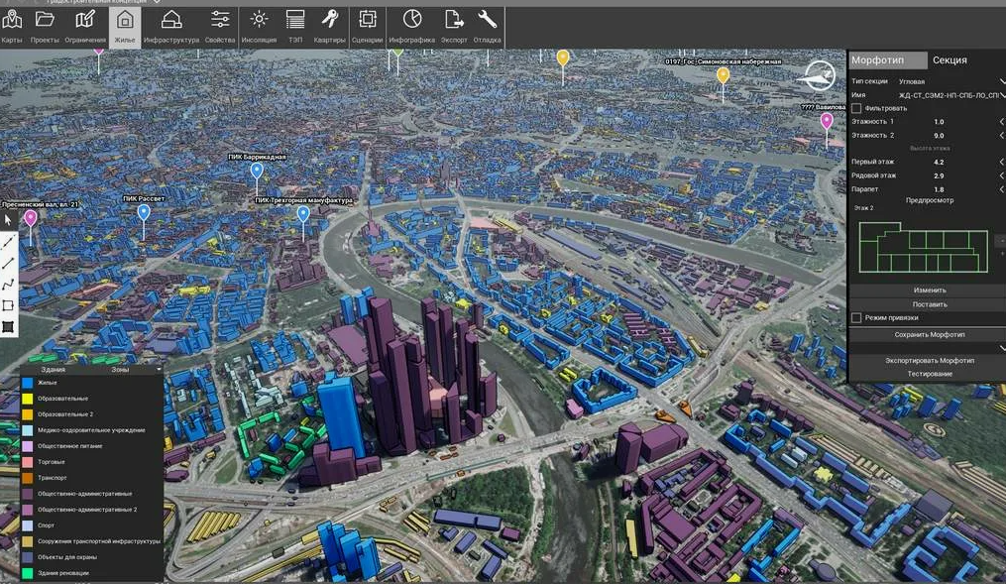Click the Медико-оздоровительное учреждение legend row

(91, 430)
